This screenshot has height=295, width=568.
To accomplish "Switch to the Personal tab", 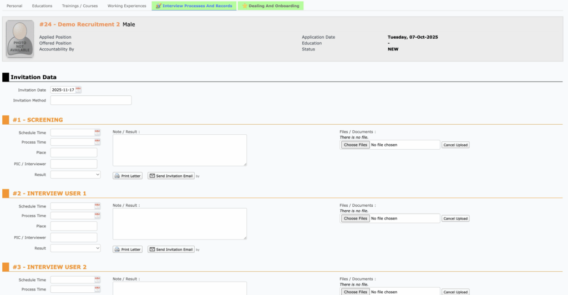I will [14, 6].
